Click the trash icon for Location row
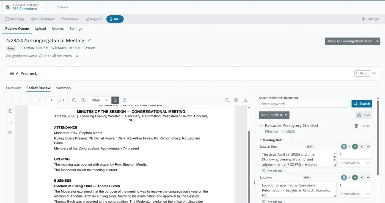Viewport: 385px width, 203px height. (x=344, y=178)
